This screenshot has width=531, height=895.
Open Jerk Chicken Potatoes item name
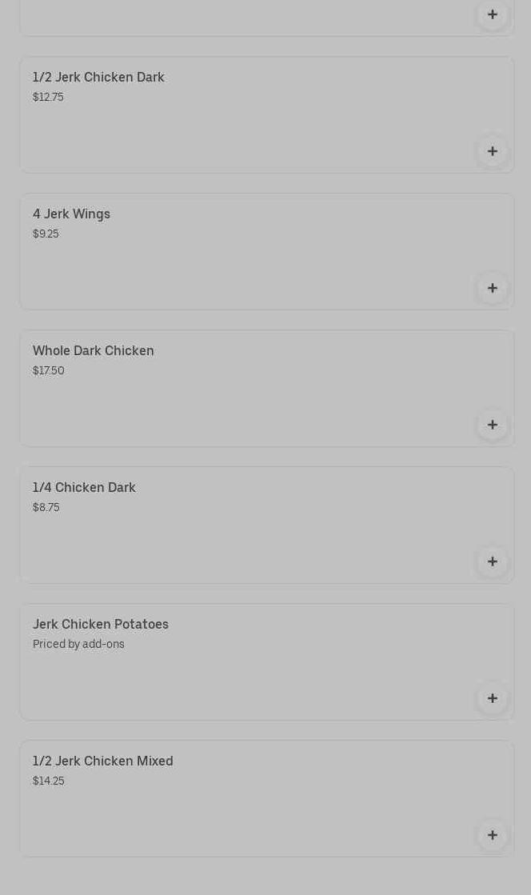[x=101, y=625]
